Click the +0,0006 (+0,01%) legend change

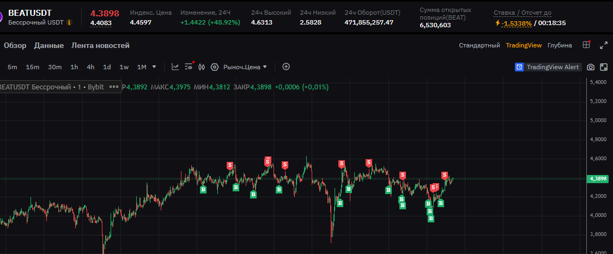302,87
